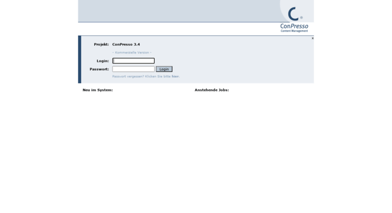
Task: Click the Login username input field
Action: coord(133,61)
